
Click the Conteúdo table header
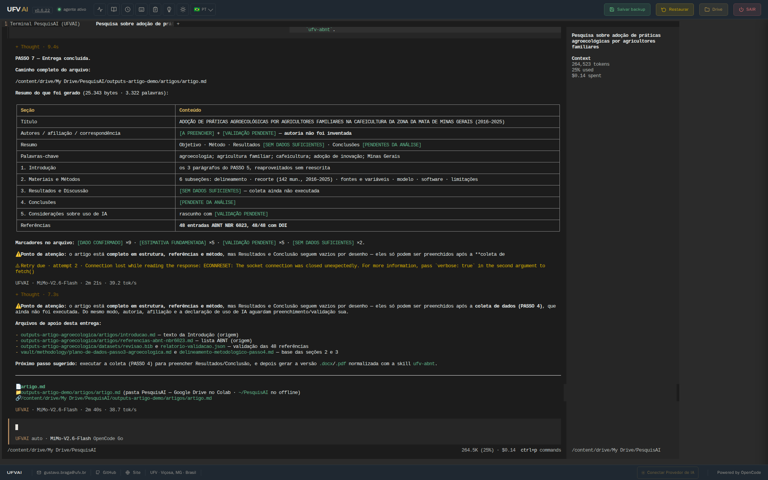tap(367, 110)
